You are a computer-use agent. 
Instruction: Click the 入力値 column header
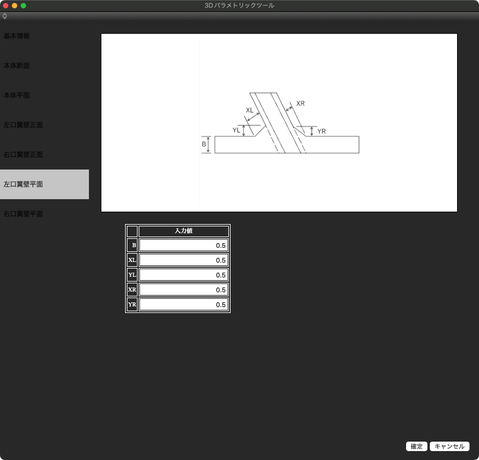point(183,231)
